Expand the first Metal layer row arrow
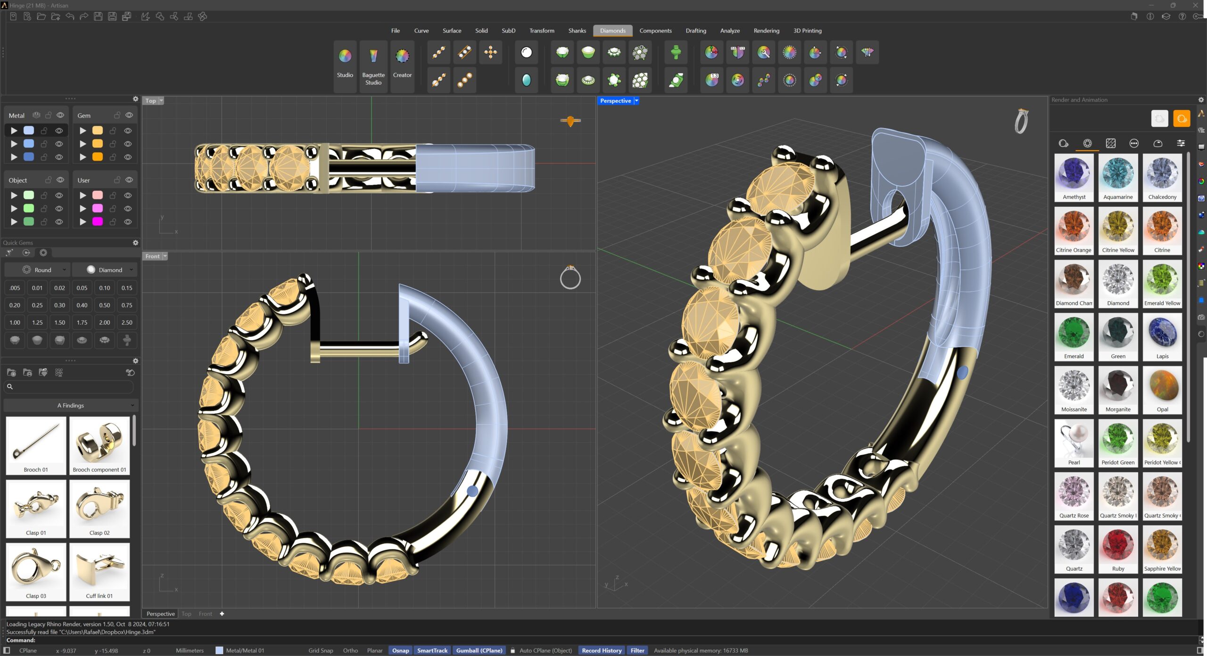 coord(14,131)
